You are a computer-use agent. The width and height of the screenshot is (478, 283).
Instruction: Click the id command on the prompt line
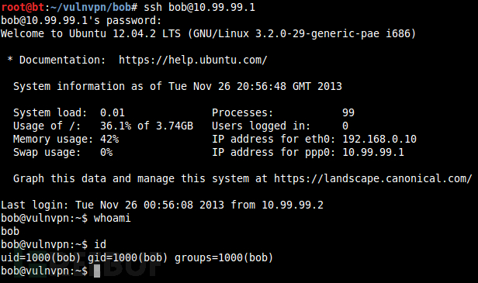(x=100, y=244)
